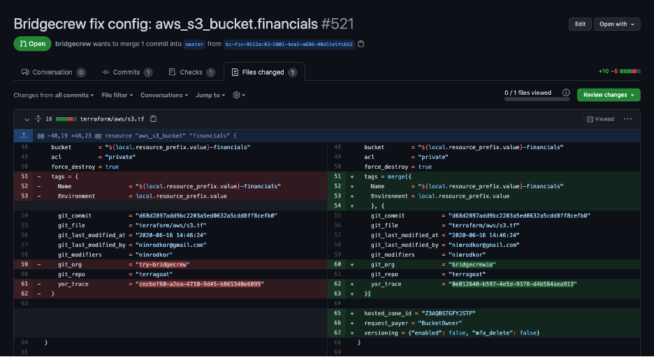Copy the branch name with the clipboard icon

[x=361, y=44]
